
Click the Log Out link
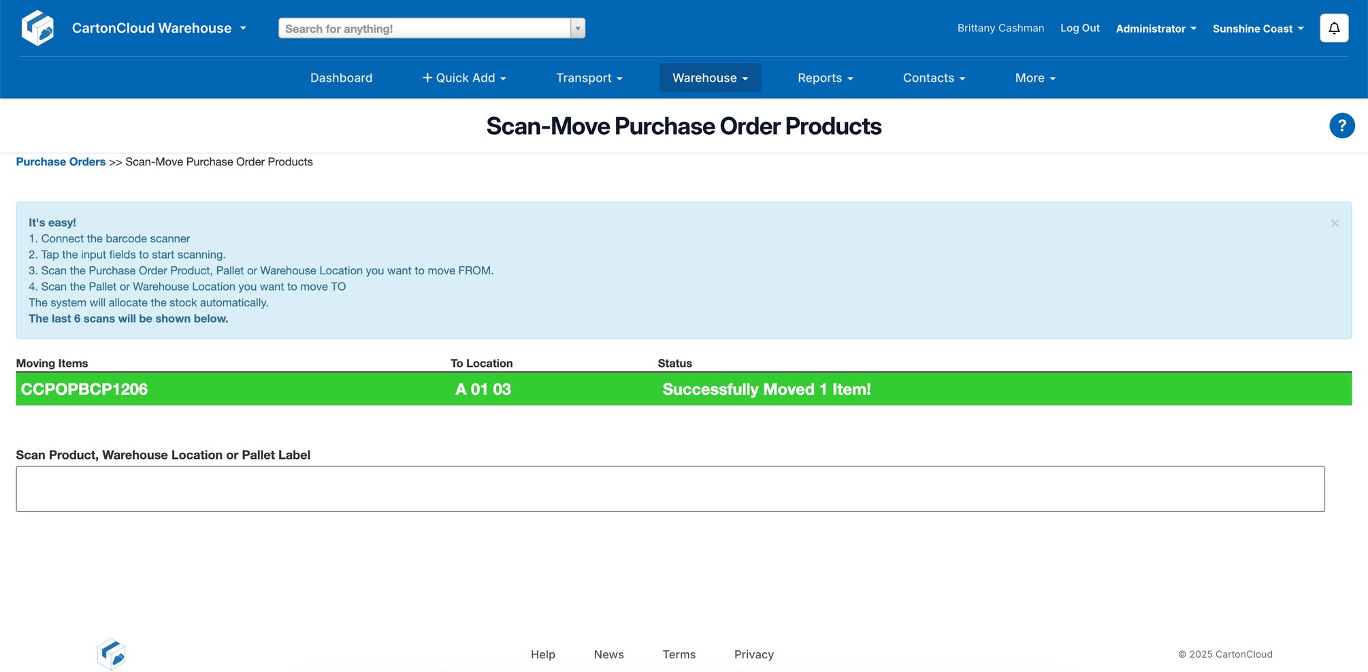[1079, 28]
